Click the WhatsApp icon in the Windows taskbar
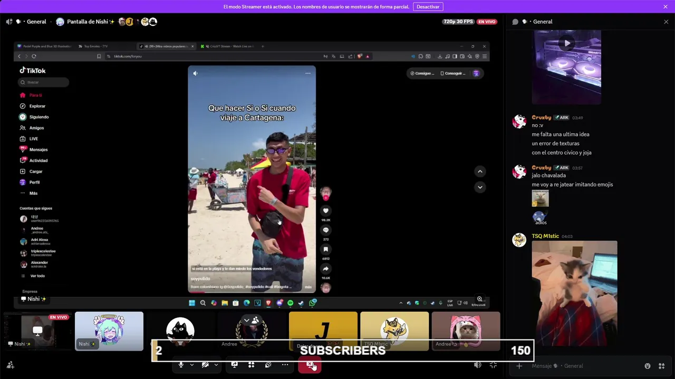 [312, 303]
